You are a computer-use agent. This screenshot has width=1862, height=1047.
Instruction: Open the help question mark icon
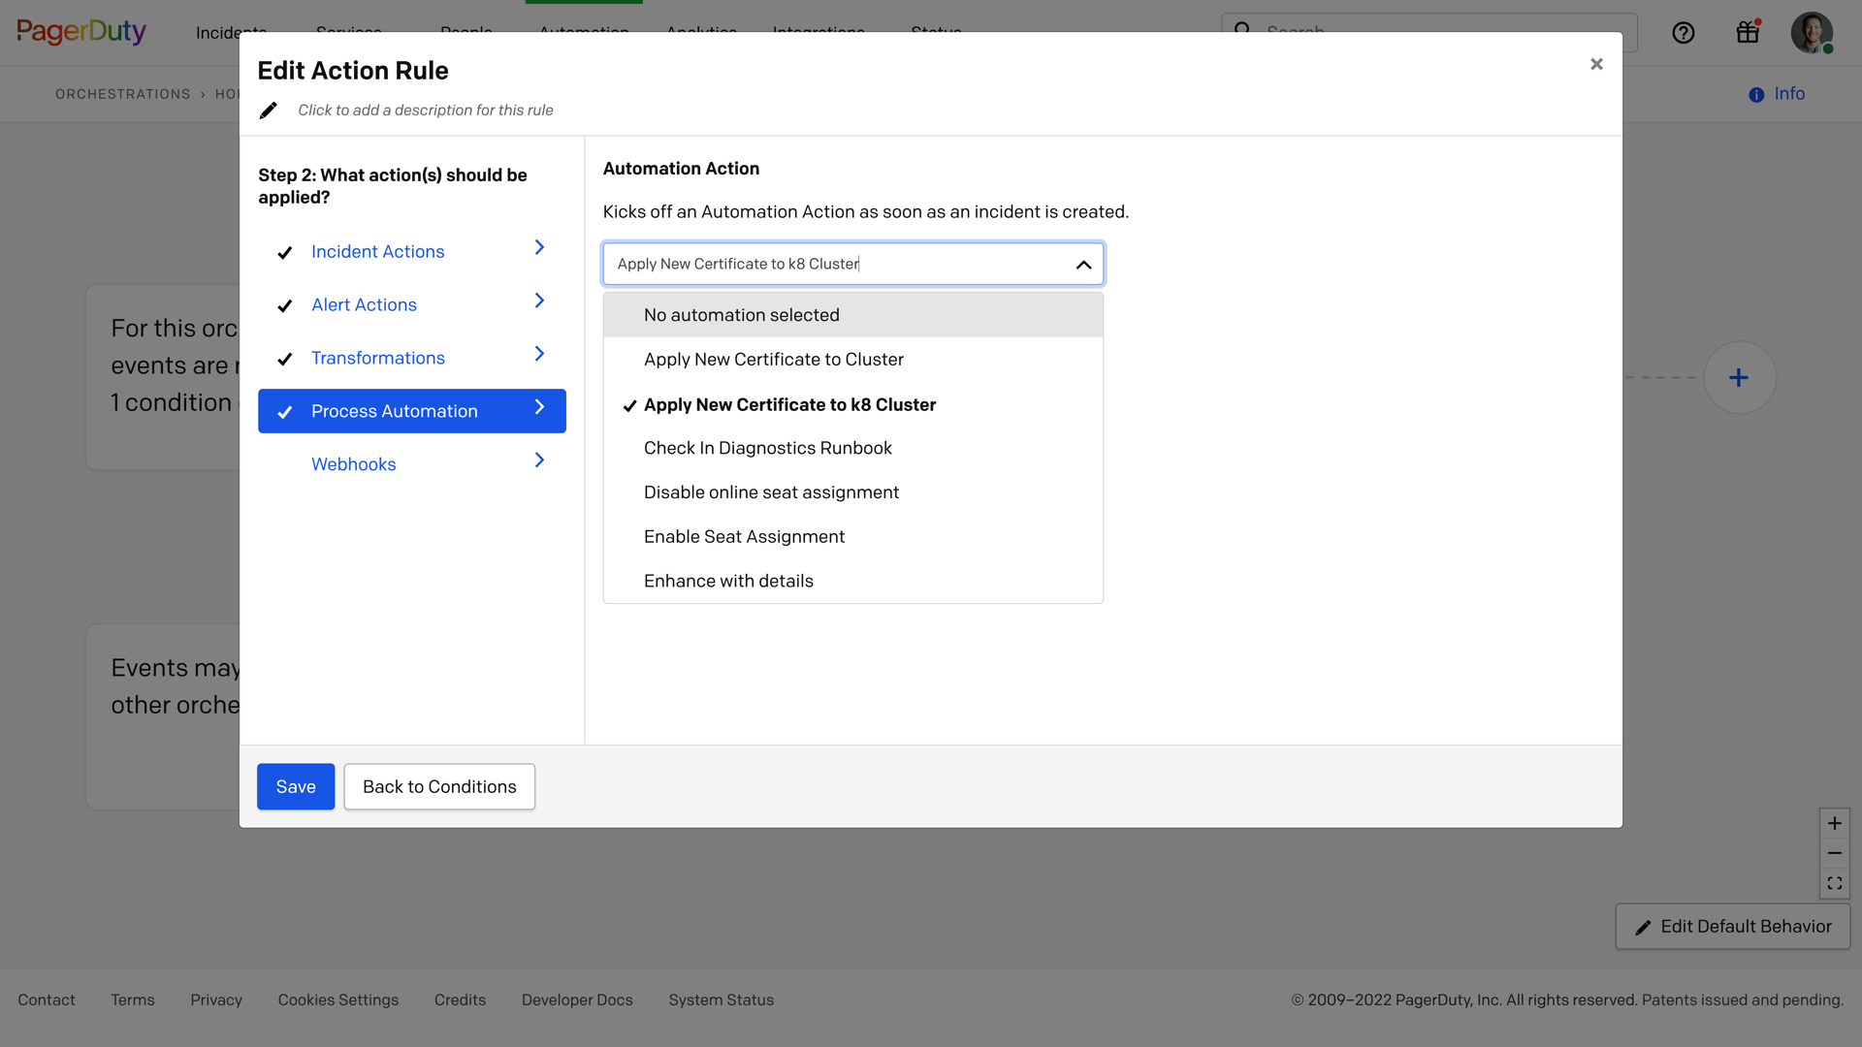tap(1684, 32)
